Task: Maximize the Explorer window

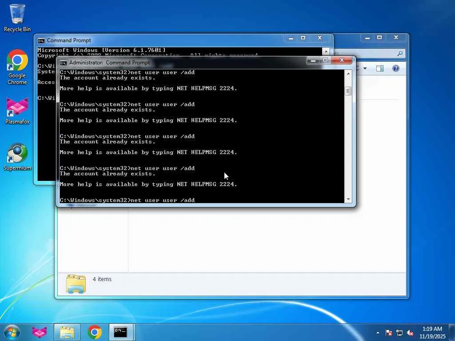Action: [x=379, y=38]
